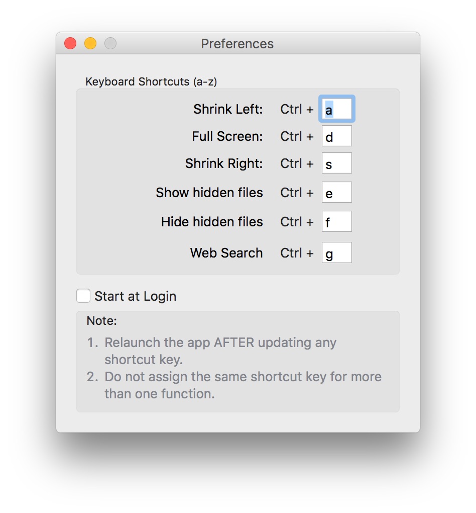476x513 pixels.
Task: Select the Shrink Right shortcut key field
Action: pyautogui.click(x=337, y=163)
